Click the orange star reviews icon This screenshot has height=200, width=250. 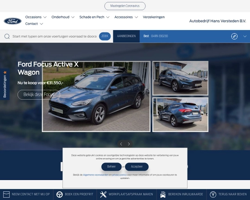pos(5,72)
